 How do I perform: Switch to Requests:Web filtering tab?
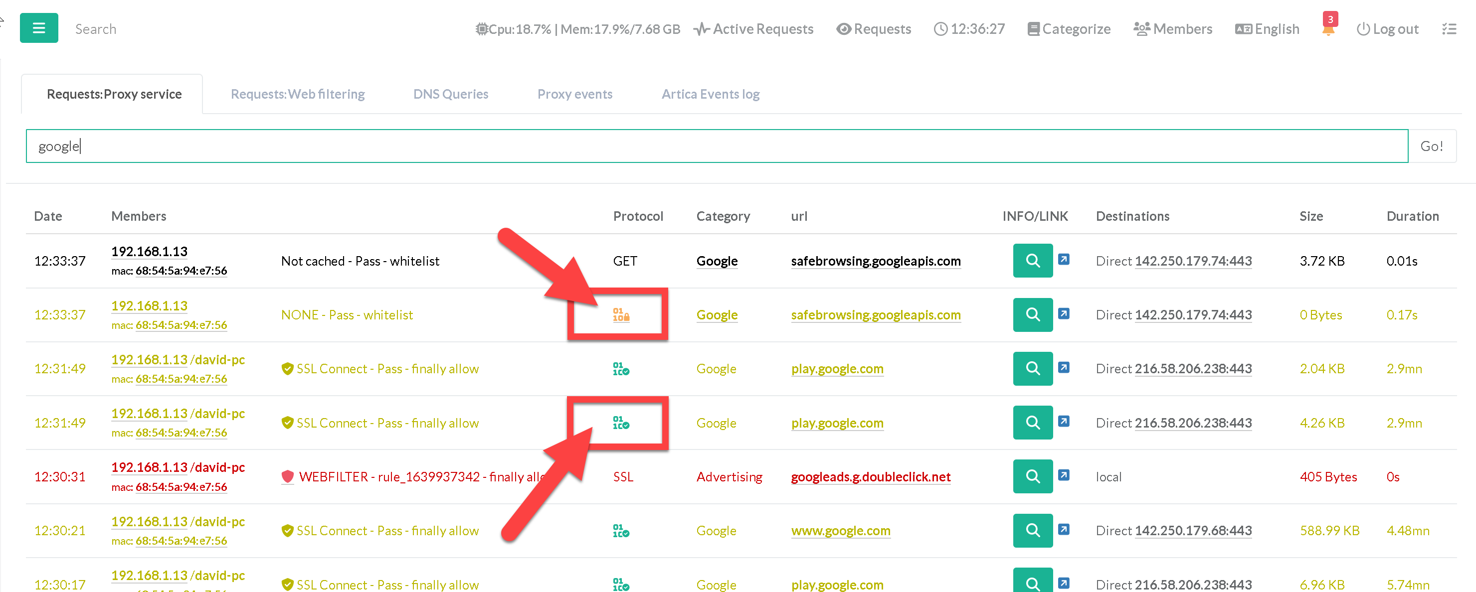(x=297, y=94)
